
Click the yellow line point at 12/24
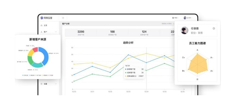click(146, 53)
